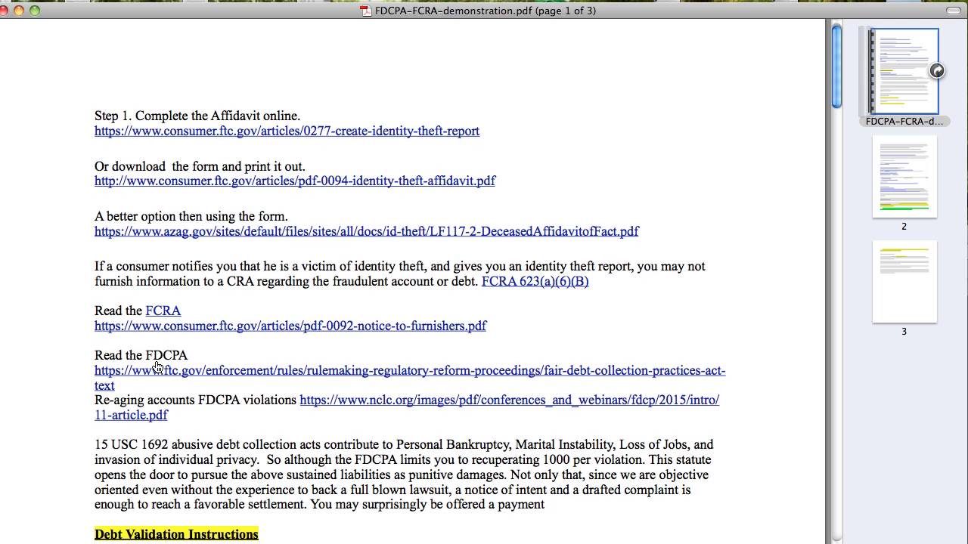Open the create-identity-theft-report link
The height and width of the screenshot is (544, 968).
pyautogui.click(x=287, y=131)
